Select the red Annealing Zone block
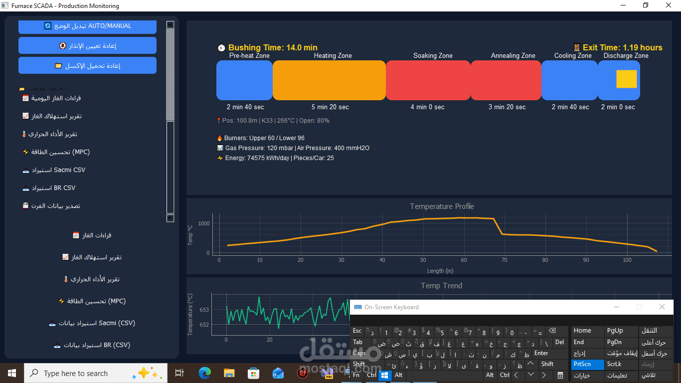This screenshot has height=383, width=681. 506,80
